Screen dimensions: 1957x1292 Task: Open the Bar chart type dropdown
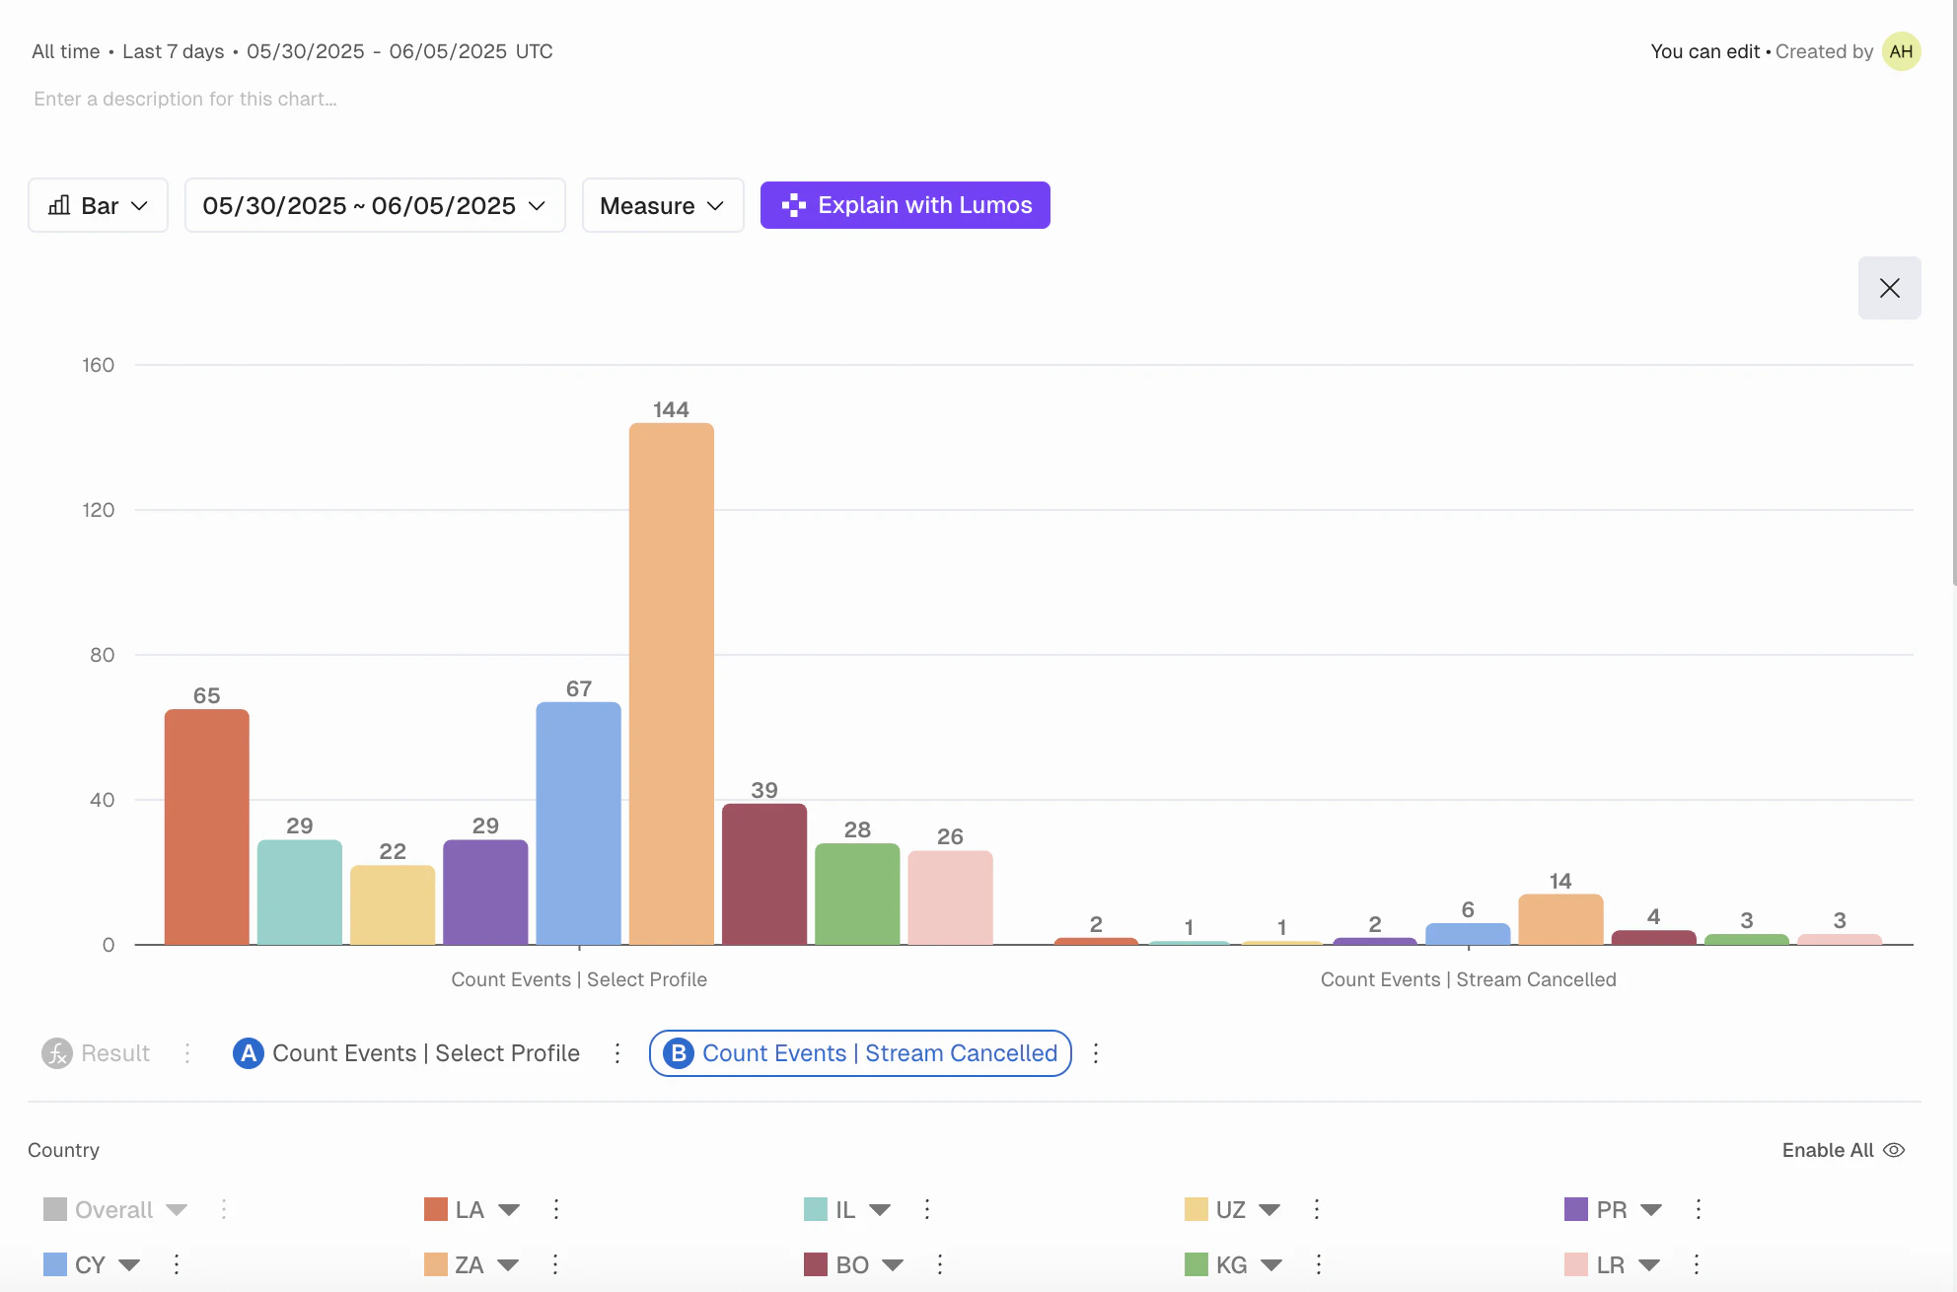(99, 205)
